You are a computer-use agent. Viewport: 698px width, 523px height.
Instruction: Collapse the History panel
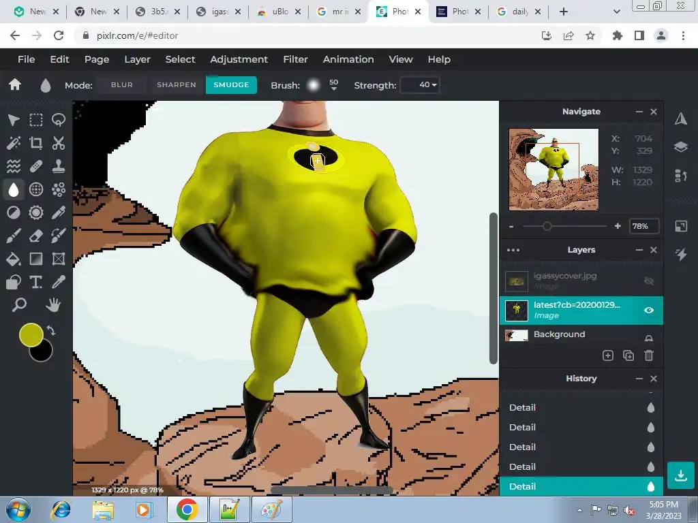tap(639, 379)
